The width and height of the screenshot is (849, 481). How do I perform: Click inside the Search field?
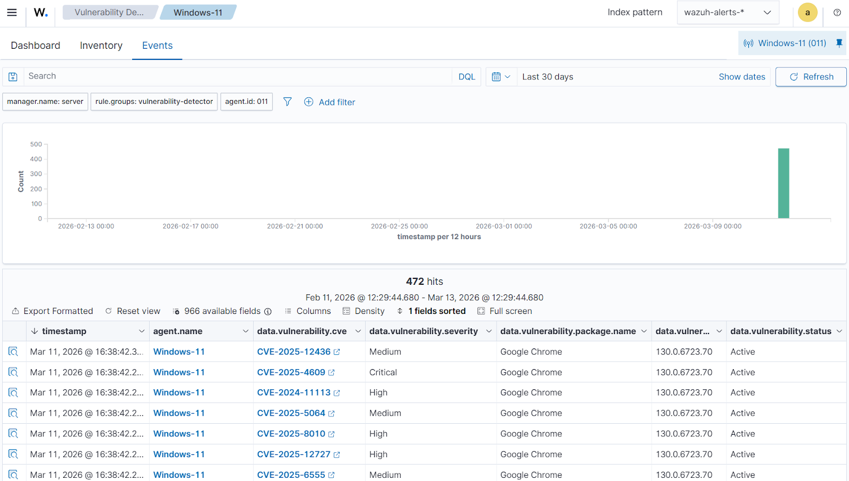click(212, 76)
